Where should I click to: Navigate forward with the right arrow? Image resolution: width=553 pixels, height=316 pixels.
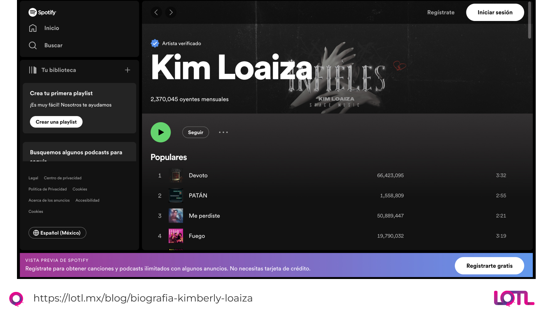click(171, 12)
